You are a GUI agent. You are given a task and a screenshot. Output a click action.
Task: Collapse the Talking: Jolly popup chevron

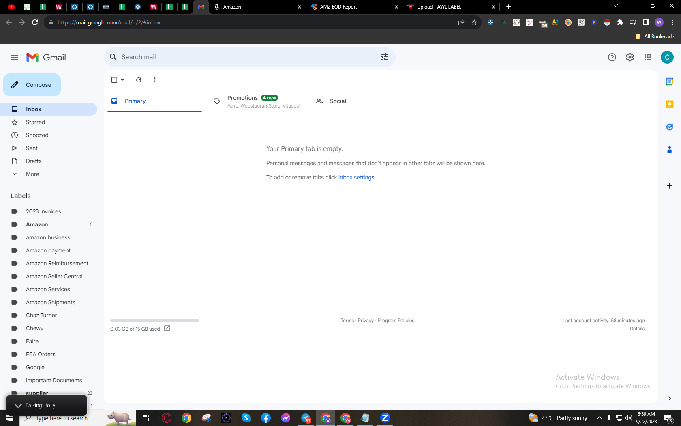(x=18, y=405)
